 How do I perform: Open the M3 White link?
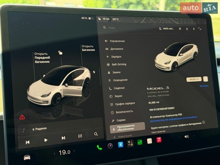click(204, 86)
